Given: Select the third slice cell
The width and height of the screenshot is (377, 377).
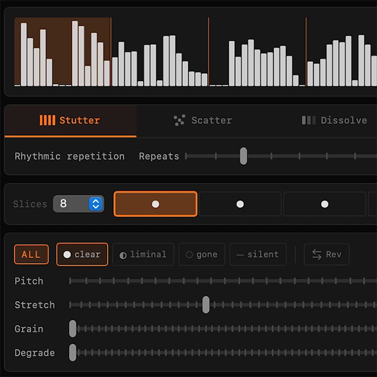Looking at the screenshot, I should pyautogui.click(x=324, y=204).
